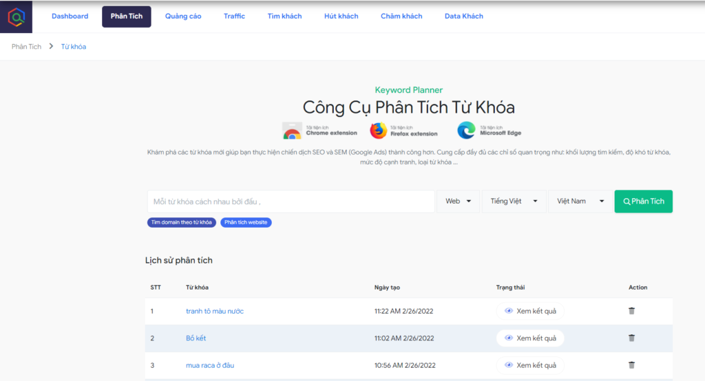This screenshot has width=705, height=381.
Task: Click the Keyword Planner green label
Action: 409,90
